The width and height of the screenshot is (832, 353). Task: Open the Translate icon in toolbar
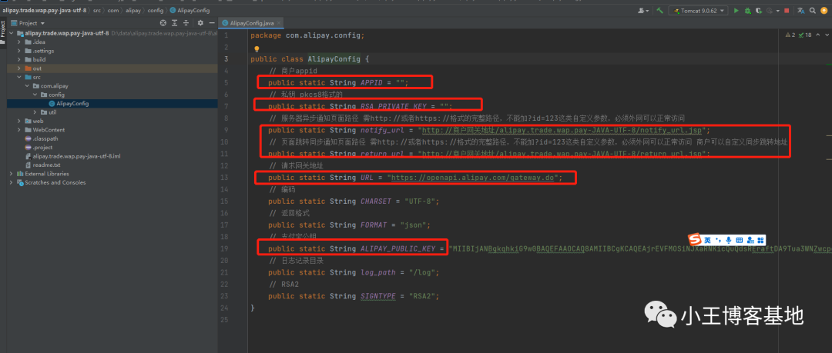coord(800,11)
